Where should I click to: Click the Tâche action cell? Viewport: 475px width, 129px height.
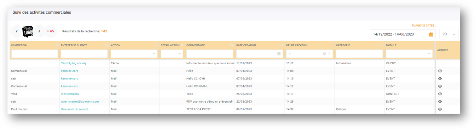(x=115, y=63)
